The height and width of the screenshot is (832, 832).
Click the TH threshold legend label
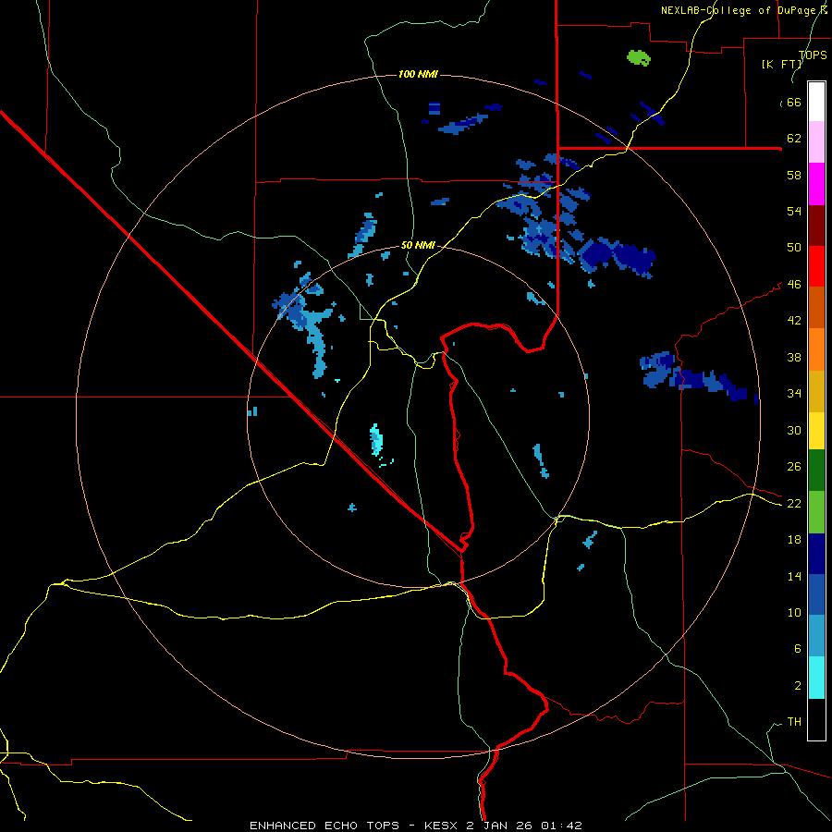794,722
